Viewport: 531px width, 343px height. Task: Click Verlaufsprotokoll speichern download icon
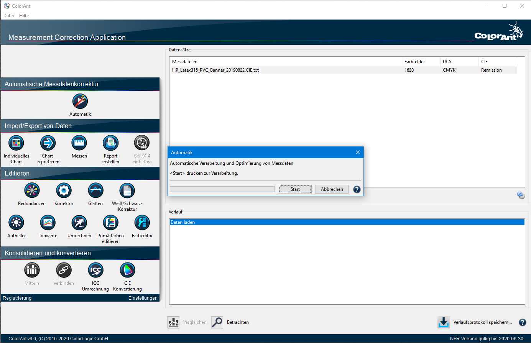[444, 322]
